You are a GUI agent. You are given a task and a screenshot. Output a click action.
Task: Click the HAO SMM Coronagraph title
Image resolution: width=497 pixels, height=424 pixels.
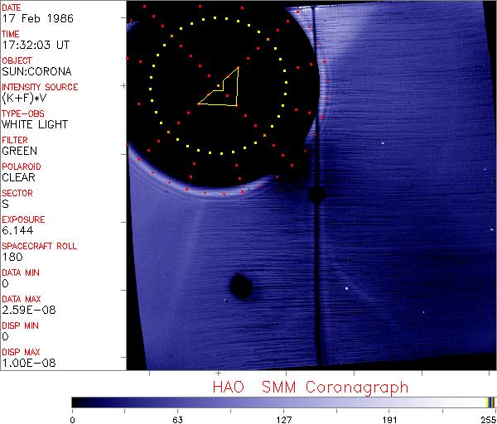click(x=310, y=387)
